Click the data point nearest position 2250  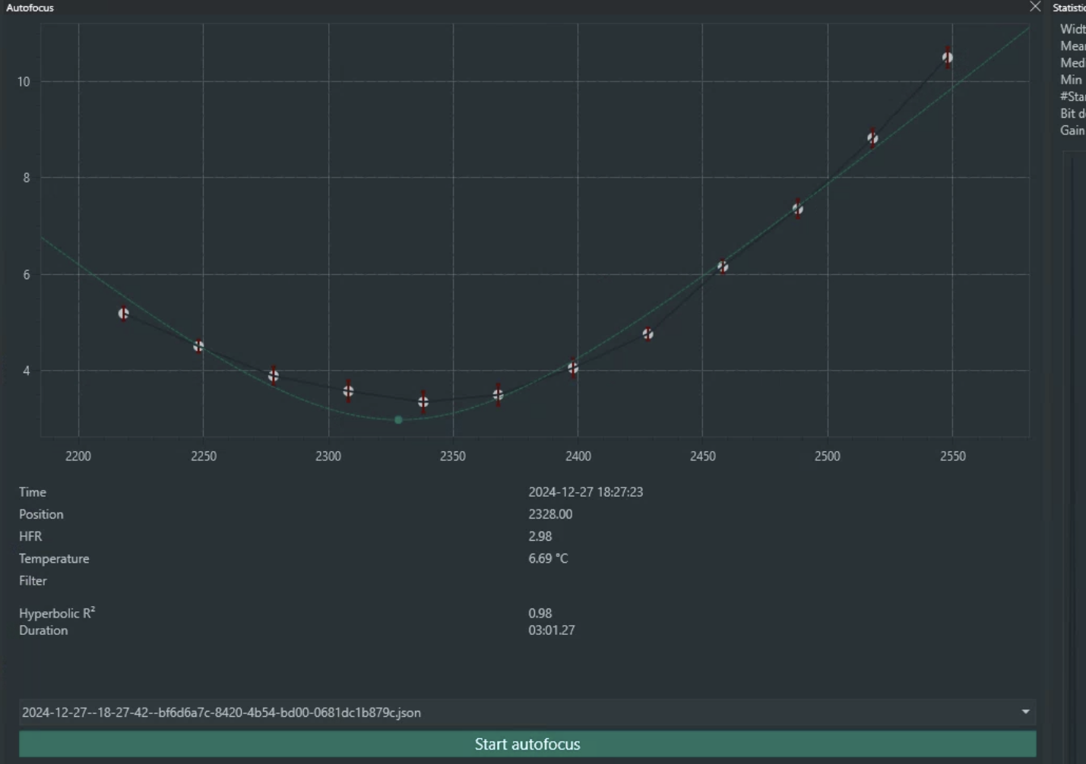pyautogui.click(x=198, y=346)
